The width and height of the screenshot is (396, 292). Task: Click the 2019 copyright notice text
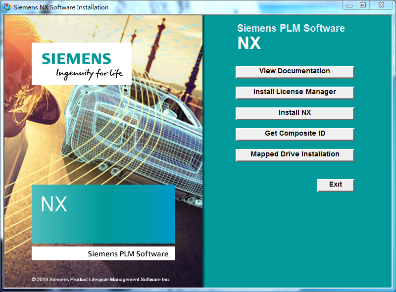coord(101,279)
